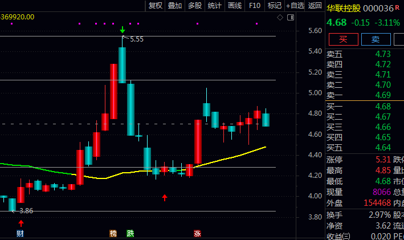Click the 换手 turnover value 2.97%
The image size is (404, 240).
[379, 215]
